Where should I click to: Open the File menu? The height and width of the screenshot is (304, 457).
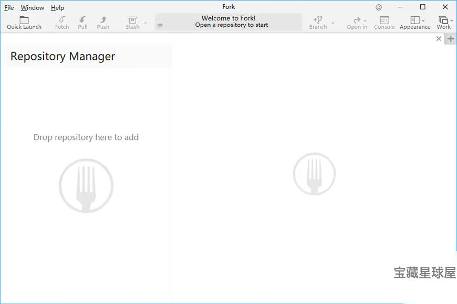pos(9,7)
